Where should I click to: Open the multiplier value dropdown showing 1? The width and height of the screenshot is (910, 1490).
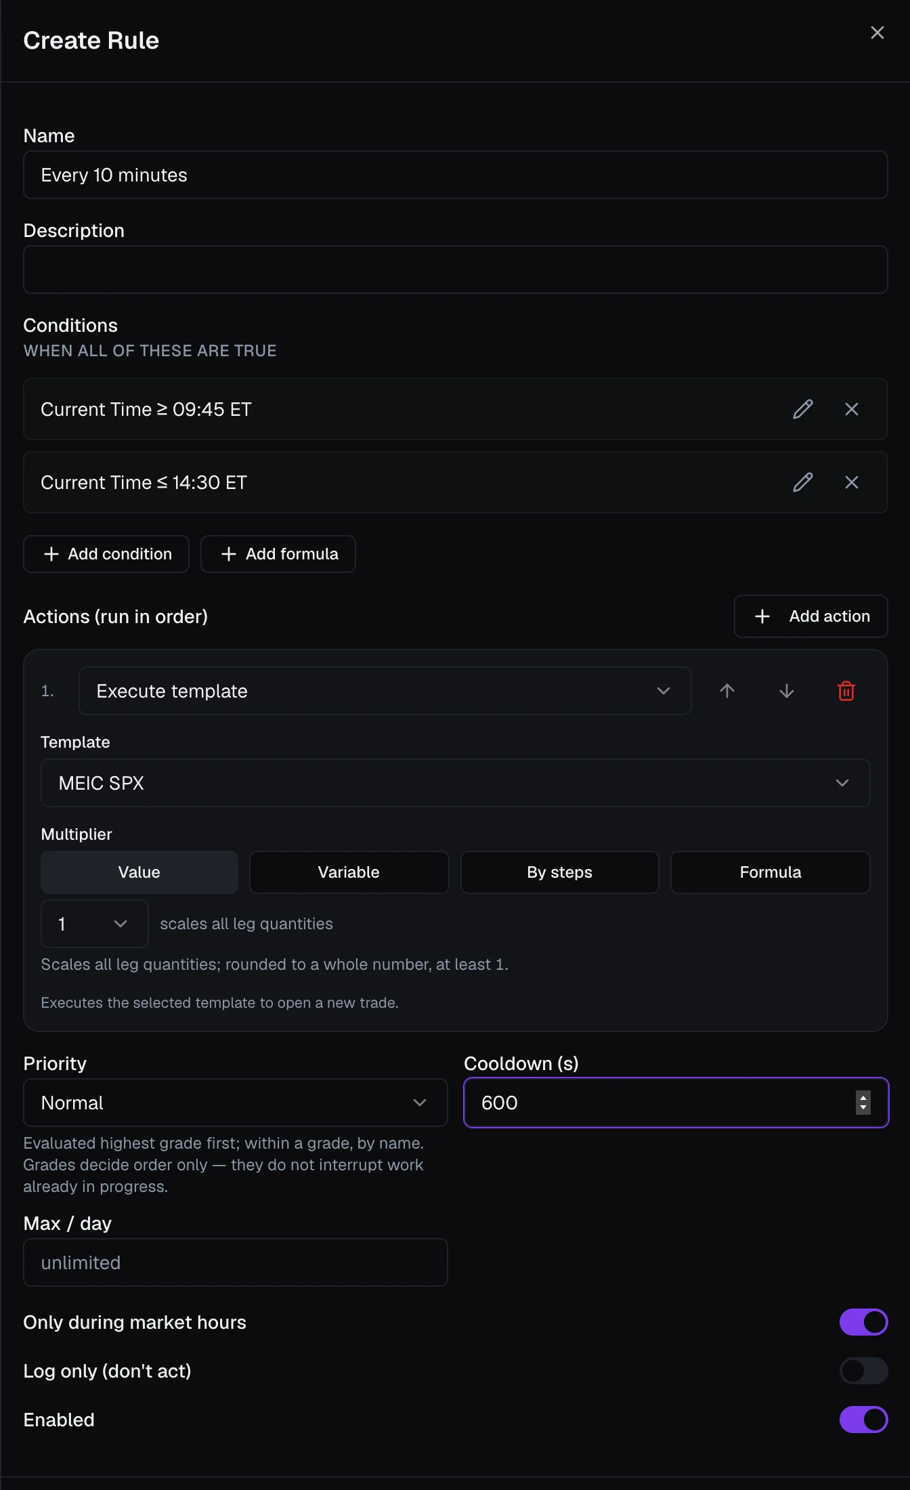(x=95, y=924)
